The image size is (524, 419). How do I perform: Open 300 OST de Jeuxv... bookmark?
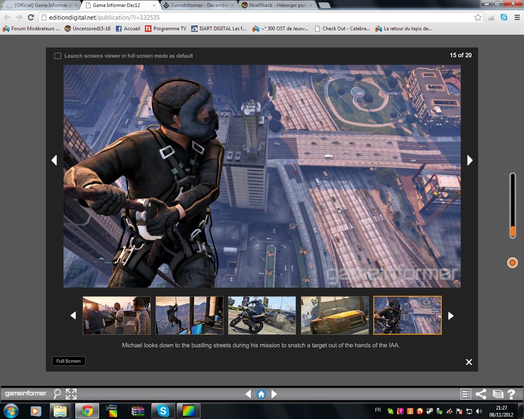(280, 29)
